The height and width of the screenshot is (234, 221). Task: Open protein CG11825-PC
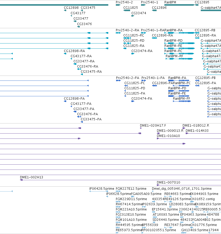click(x=135, y=83)
